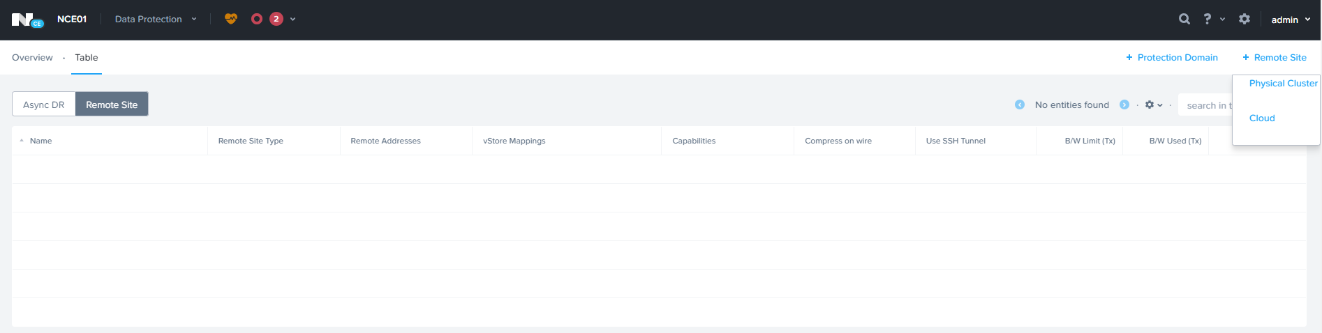The image size is (1322, 333).
Task: Click the red critical alerts circle icon
Action: [257, 19]
